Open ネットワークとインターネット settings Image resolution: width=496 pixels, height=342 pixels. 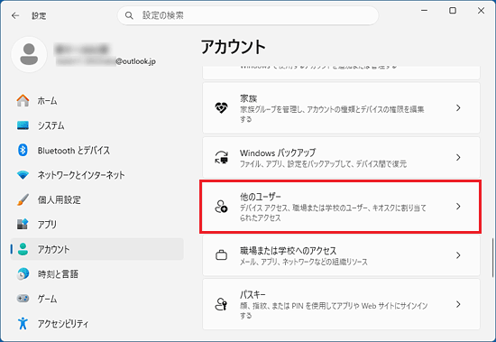click(96, 175)
